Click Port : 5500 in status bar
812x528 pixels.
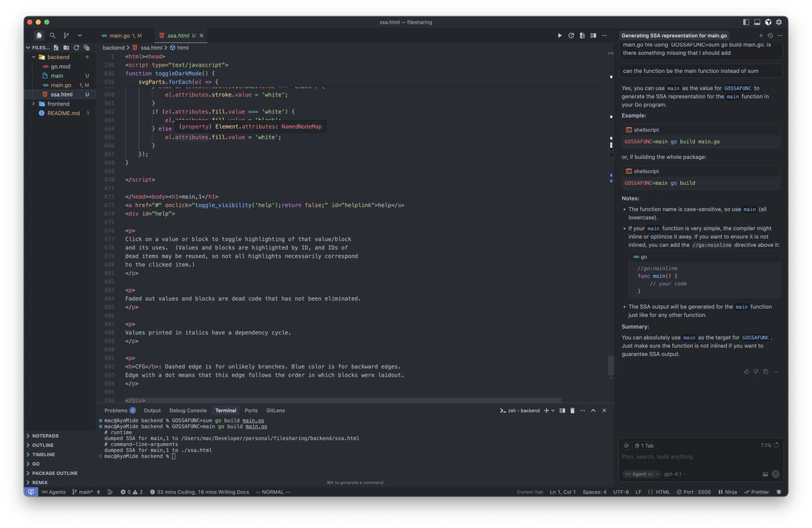694,492
